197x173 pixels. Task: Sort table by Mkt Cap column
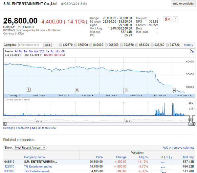(188, 157)
